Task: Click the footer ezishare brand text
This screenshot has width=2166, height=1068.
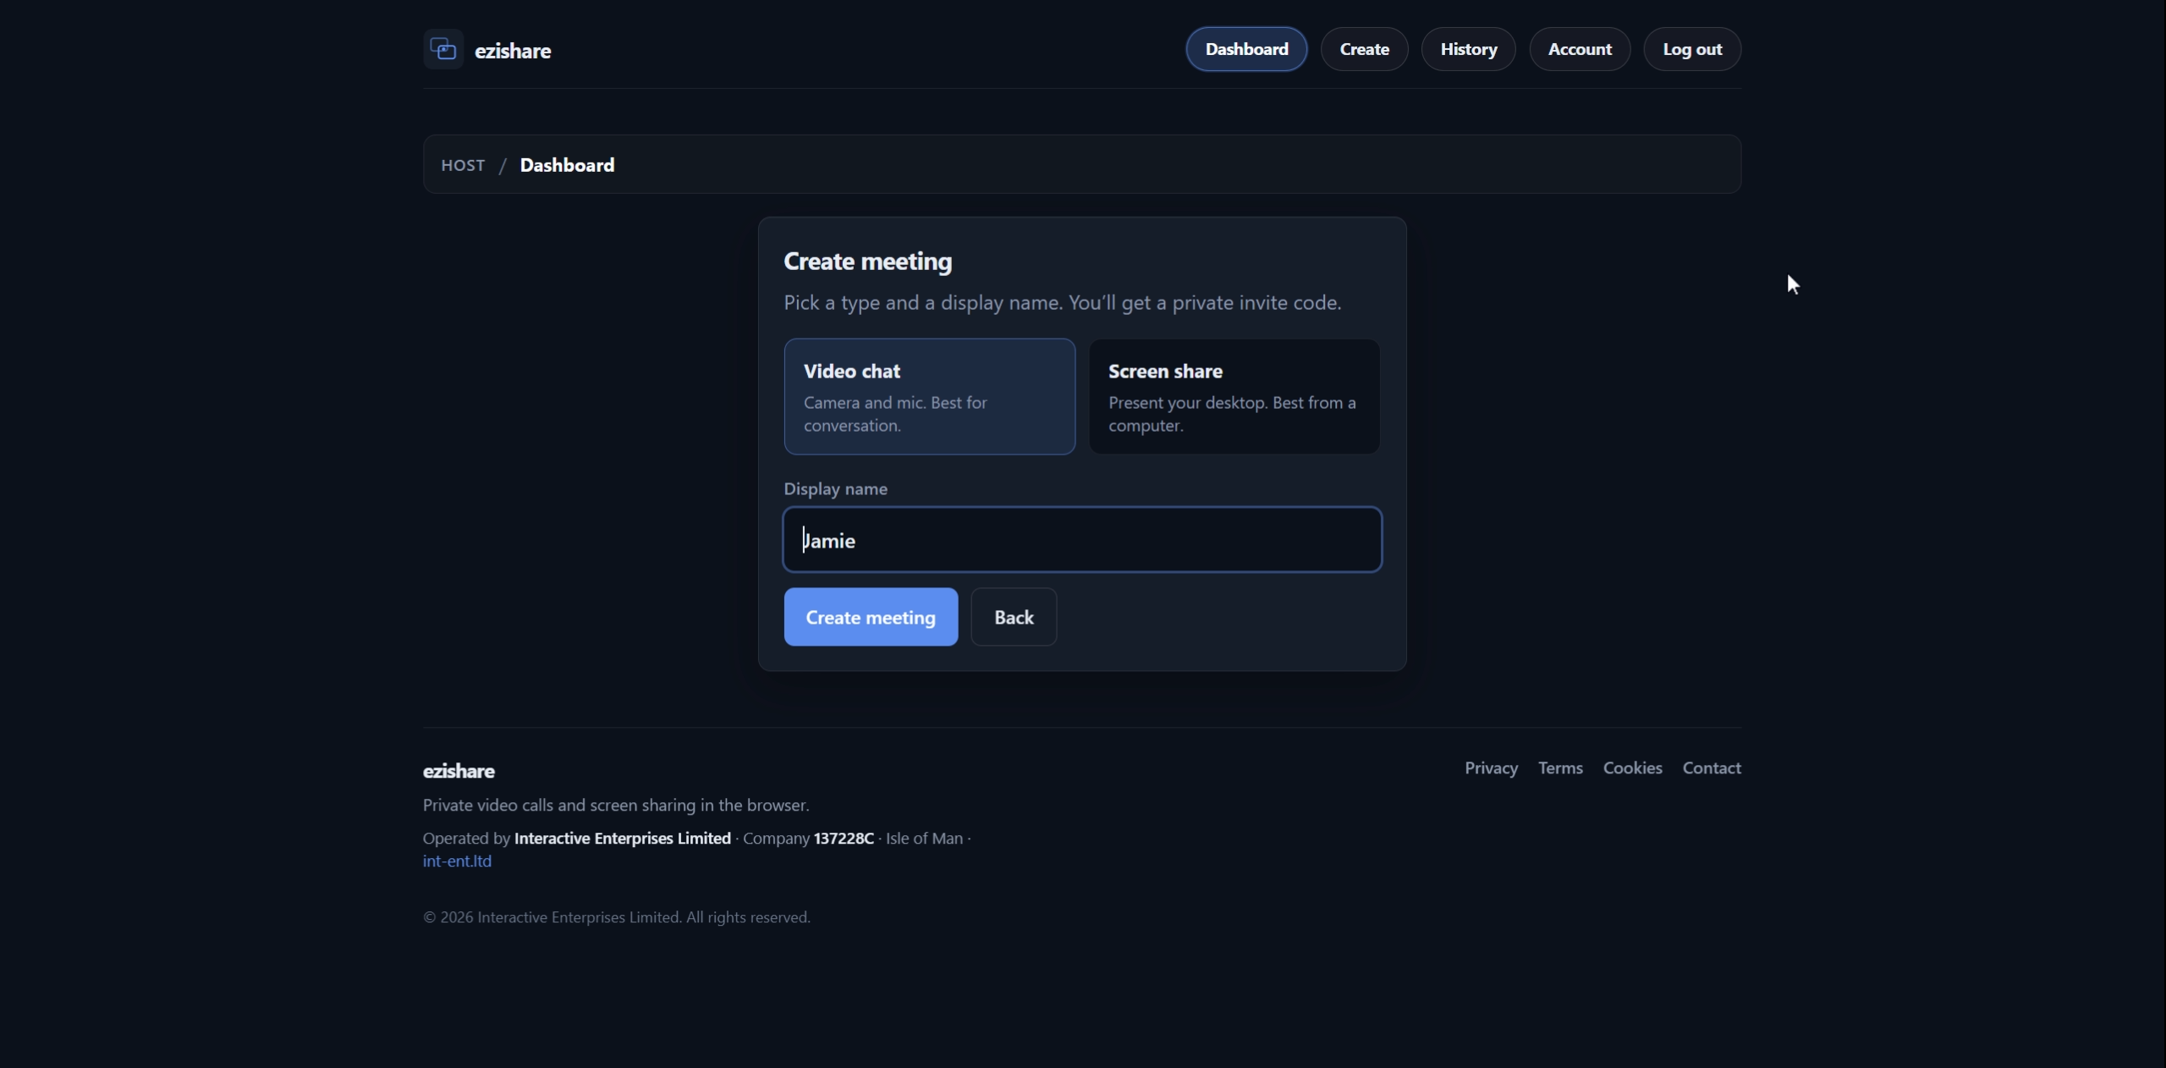Action: point(459,771)
